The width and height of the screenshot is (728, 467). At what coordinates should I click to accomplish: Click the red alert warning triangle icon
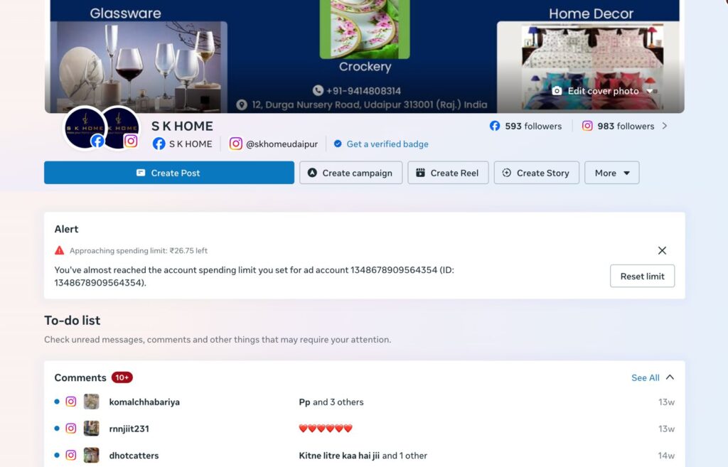[60, 251]
